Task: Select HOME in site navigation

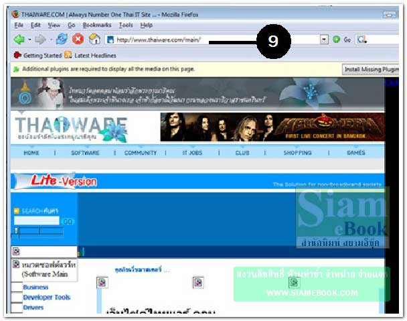Action: [31, 153]
